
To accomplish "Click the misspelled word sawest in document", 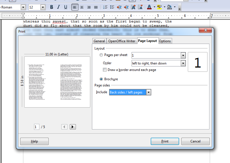I will click(59, 22).
